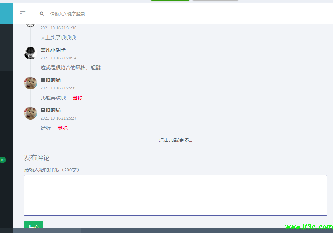Open 杰凡小胡子's avatar picture
This screenshot has width=333, height=233.
pos(30,53)
